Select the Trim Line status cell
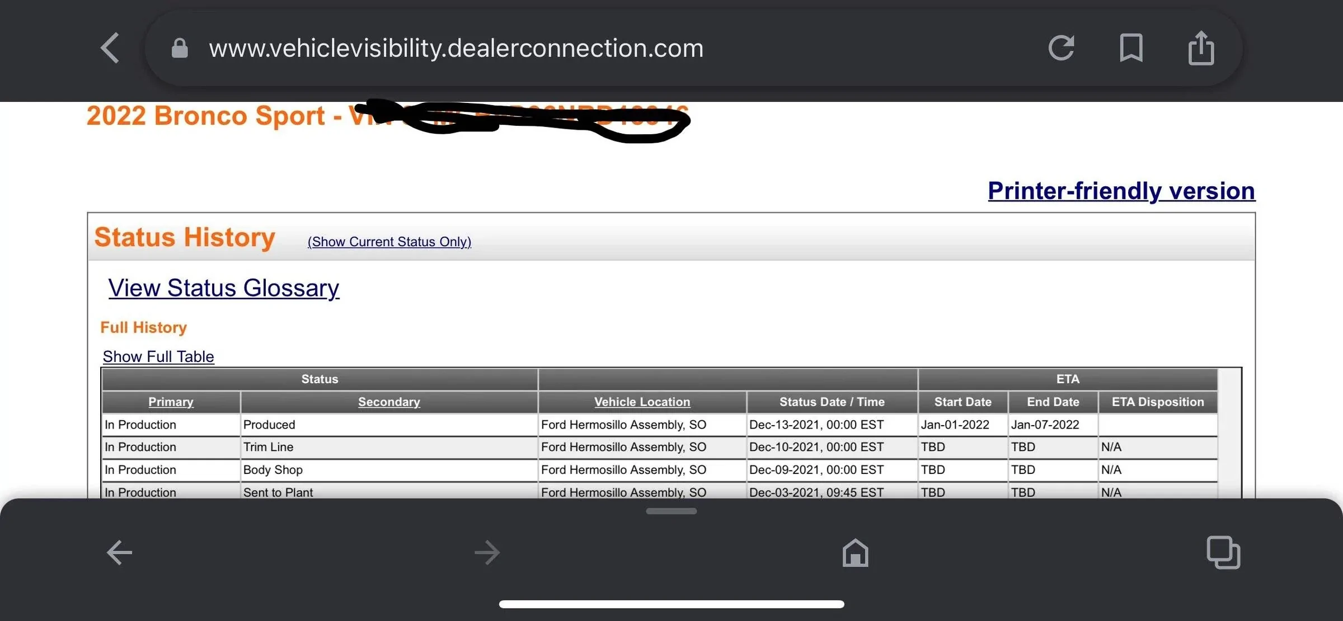The image size is (1343, 621). [268, 447]
